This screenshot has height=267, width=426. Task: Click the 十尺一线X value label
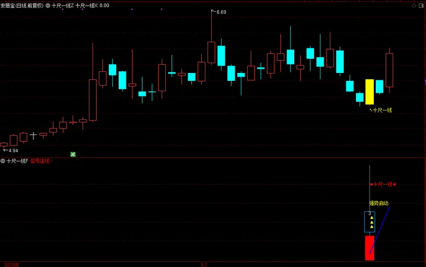[93, 5]
